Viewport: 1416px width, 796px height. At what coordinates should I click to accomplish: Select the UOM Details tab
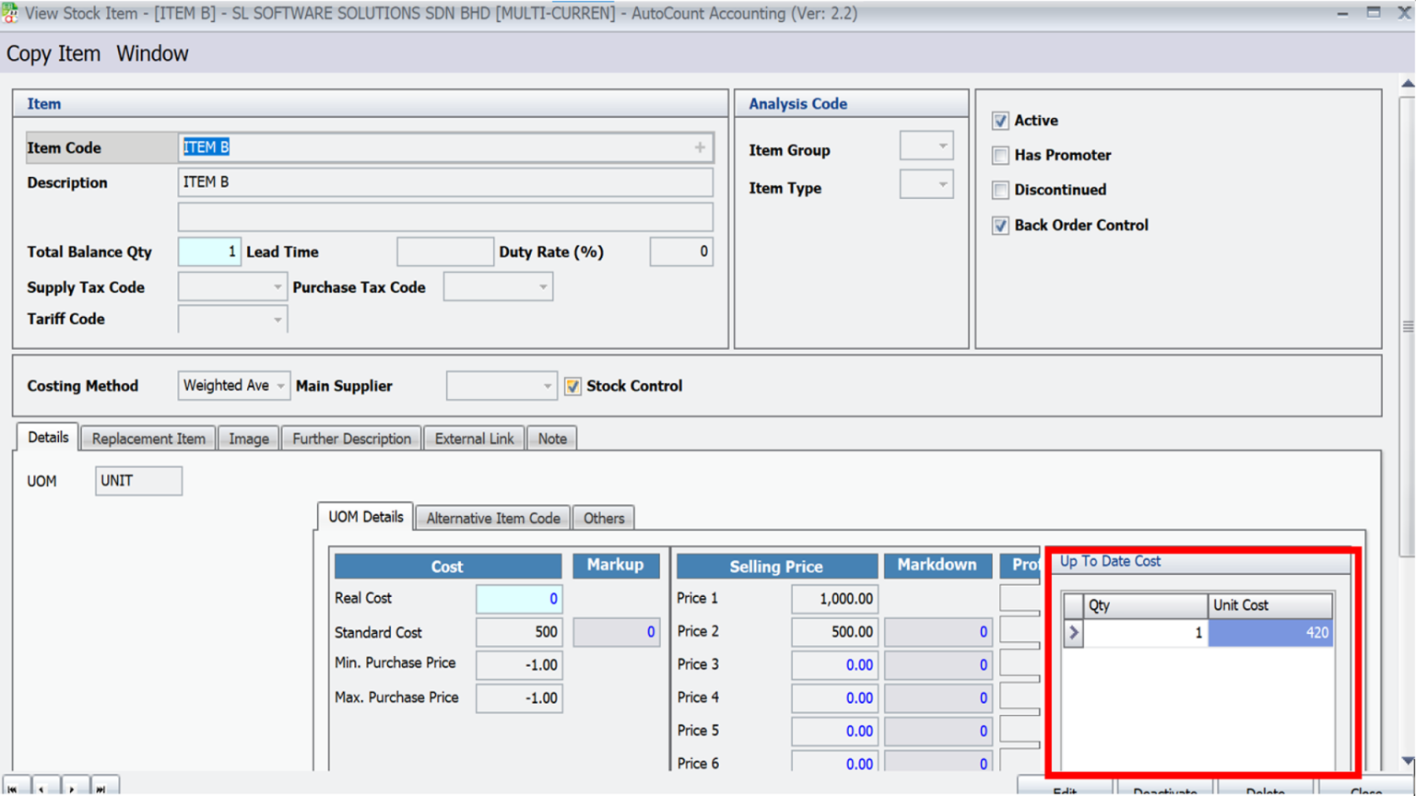point(366,517)
